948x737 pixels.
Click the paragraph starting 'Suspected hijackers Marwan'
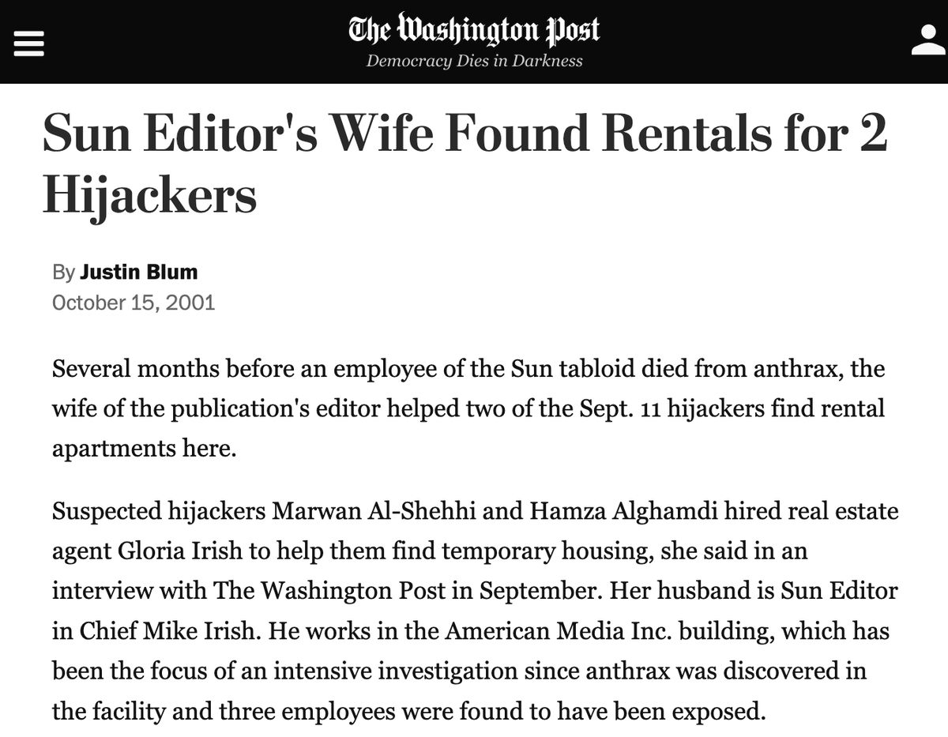(474, 611)
